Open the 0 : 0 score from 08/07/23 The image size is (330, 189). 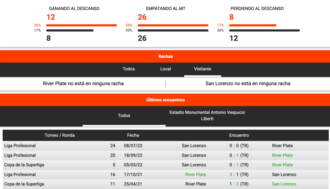click(x=238, y=146)
